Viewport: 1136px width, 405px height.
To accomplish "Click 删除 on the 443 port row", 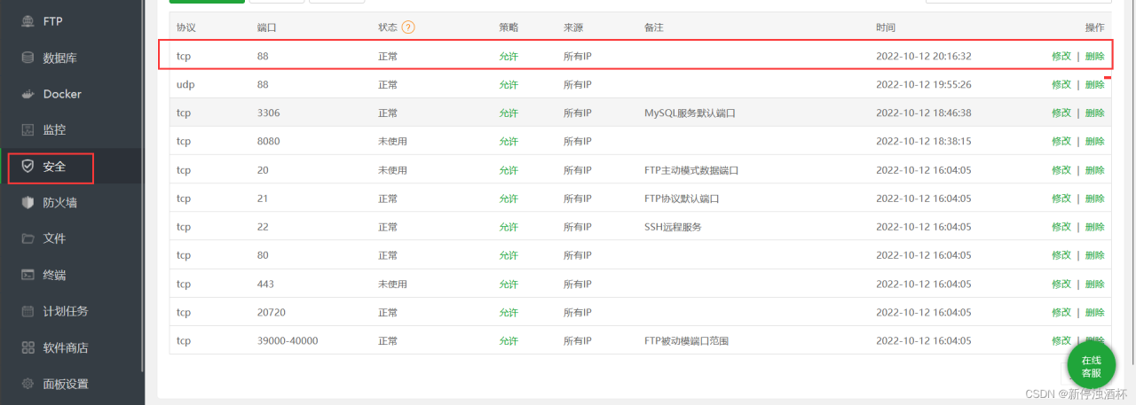I will coord(1094,284).
